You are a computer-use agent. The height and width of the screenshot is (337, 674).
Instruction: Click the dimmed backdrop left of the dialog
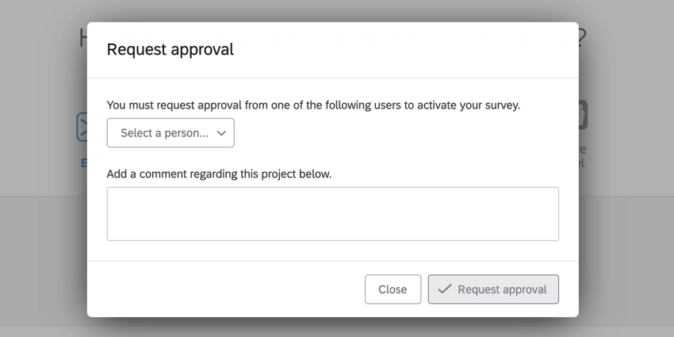coord(43,172)
